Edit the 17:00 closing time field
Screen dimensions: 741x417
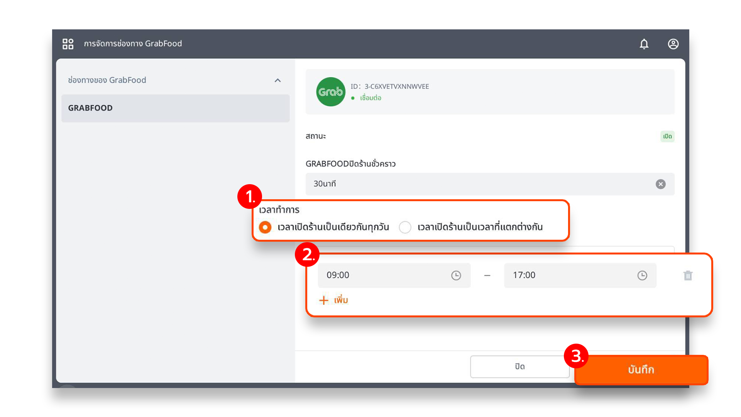point(580,275)
